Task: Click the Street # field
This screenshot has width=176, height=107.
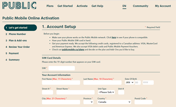Action: (x=47, y=92)
